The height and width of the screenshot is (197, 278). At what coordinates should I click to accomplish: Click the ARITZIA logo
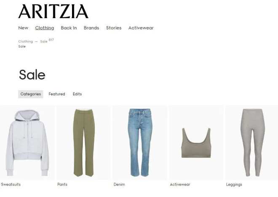[53, 11]
